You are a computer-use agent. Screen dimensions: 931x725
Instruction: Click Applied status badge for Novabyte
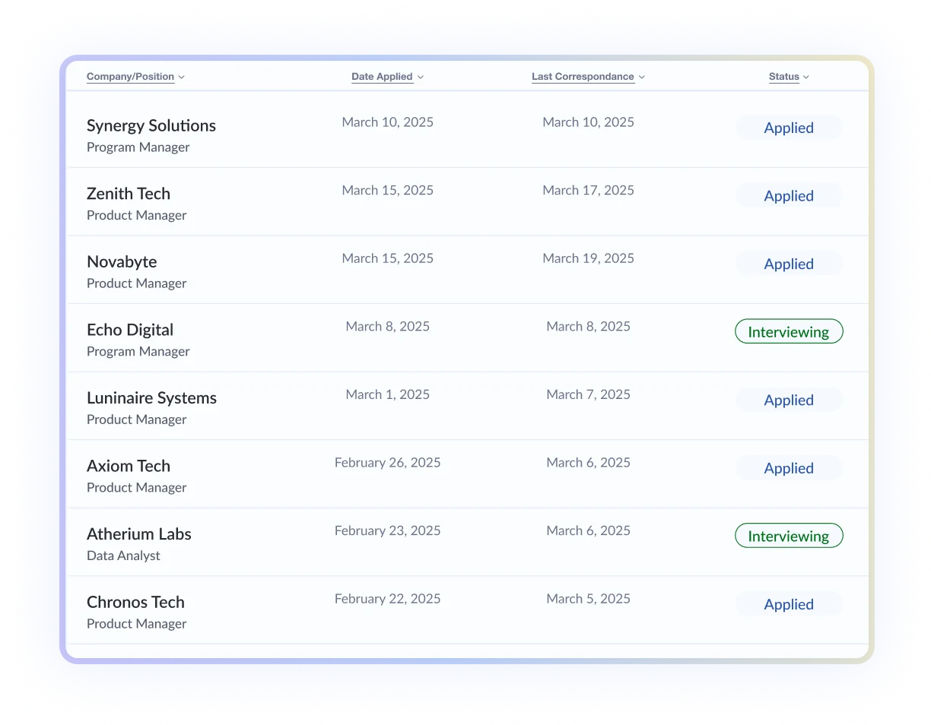(x=789, y=264)
